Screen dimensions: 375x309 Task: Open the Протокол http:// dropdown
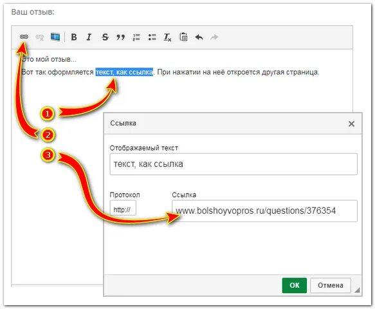coord(123,208)
